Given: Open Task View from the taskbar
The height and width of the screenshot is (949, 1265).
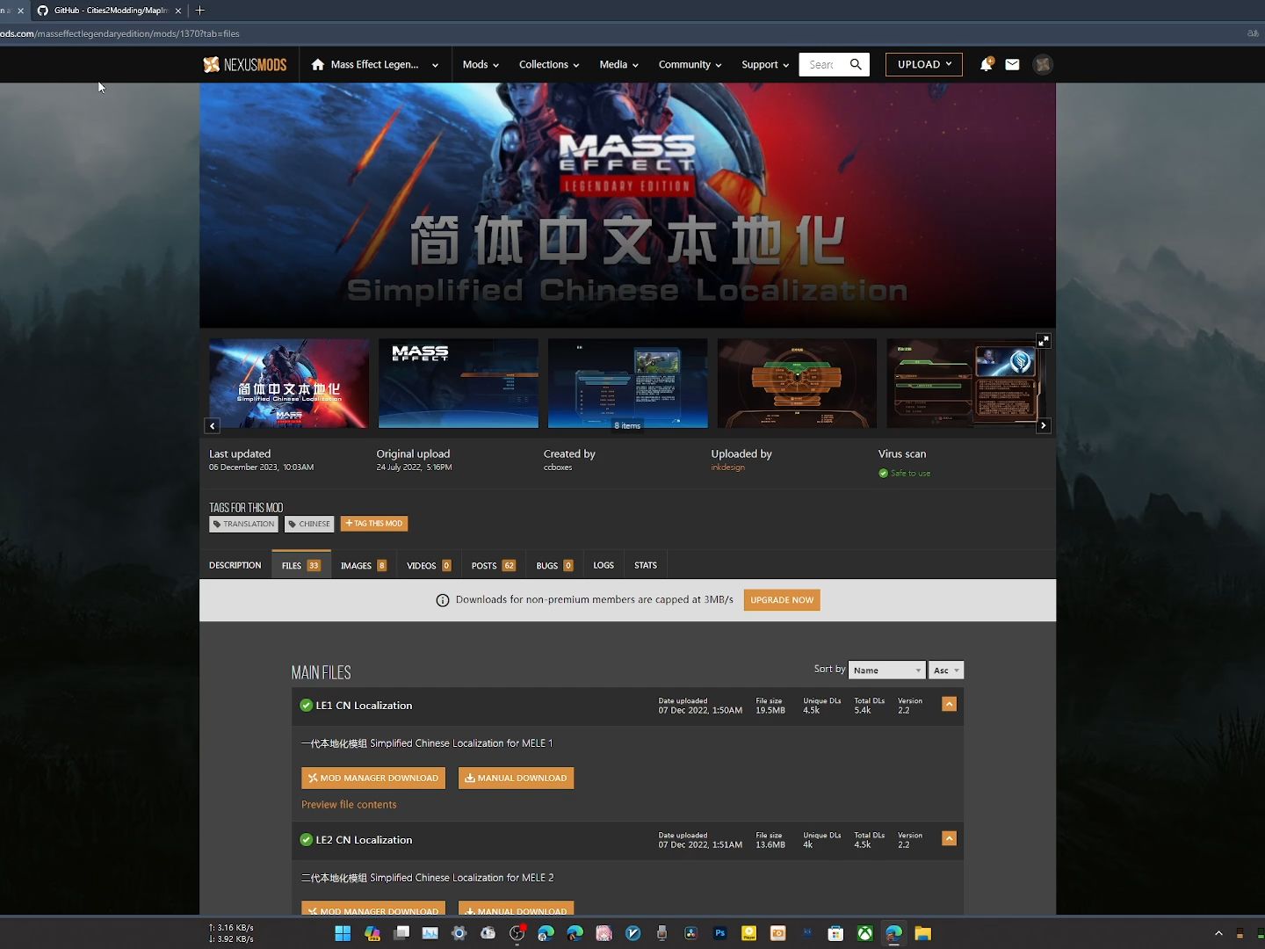Looking at the screenshot, I should pyautogui.click(x=401, y=933).
